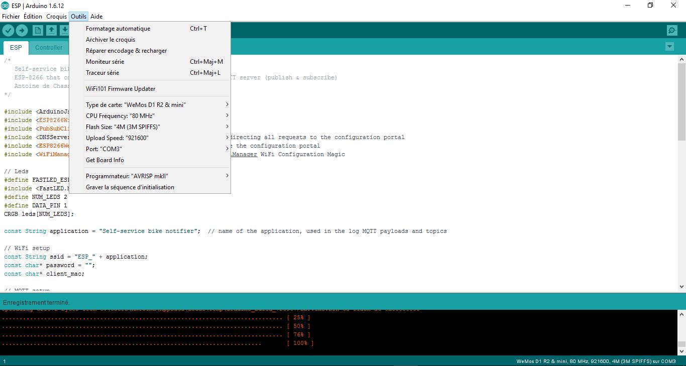The height and width of the screenshot is (366, 686).
Task: Click the 'CRGB leds[NUM_LEDS];' code line
Action: coord(39,214)
